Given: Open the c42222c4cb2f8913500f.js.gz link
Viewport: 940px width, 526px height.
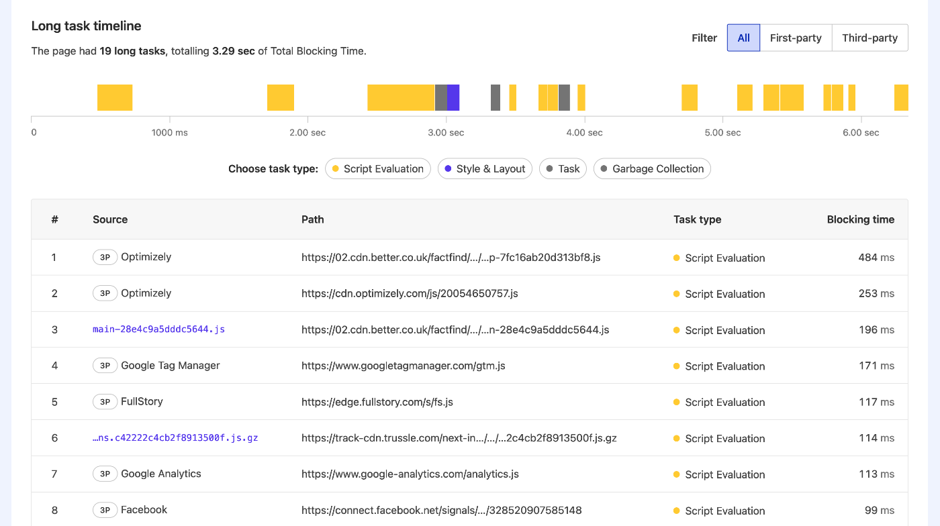Looking at the screenshot, I should tap(175, 437).
